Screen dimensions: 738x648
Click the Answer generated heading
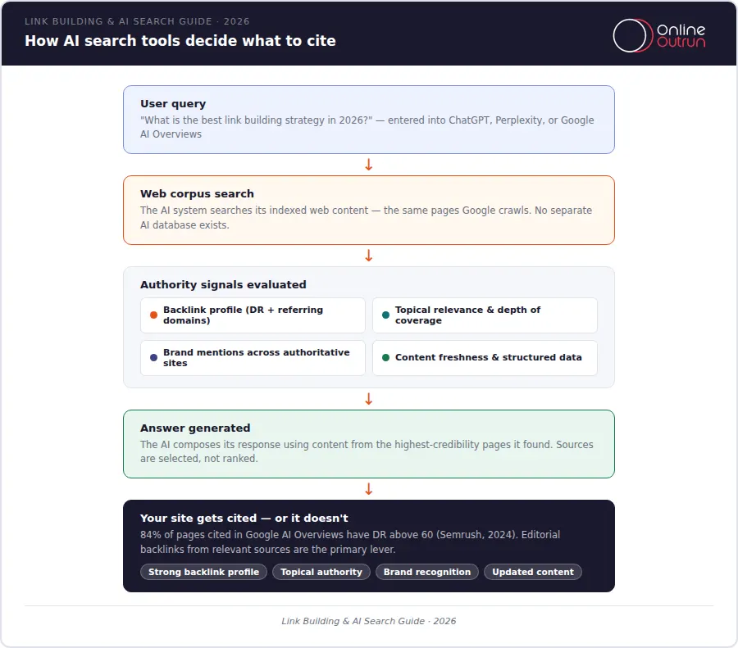195,428
